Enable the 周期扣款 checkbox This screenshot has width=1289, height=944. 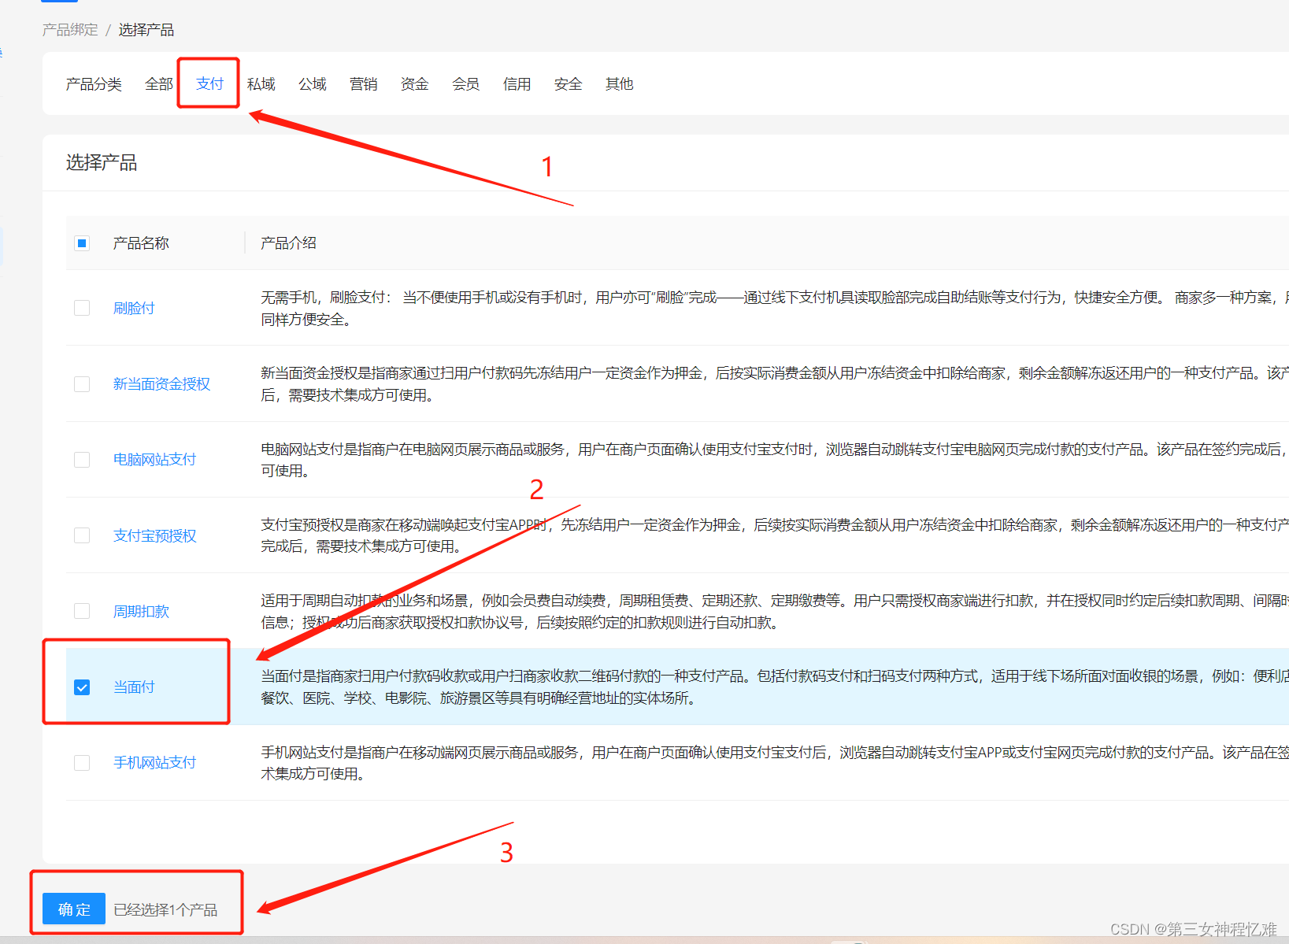click(82, 611)
